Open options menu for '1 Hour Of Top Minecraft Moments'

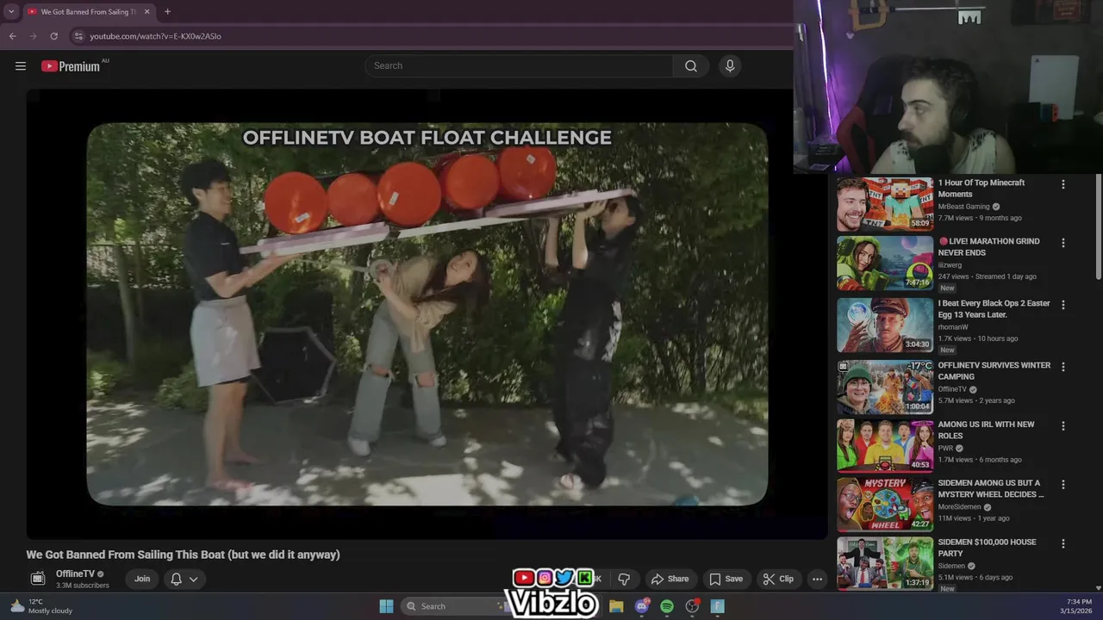1062,184
